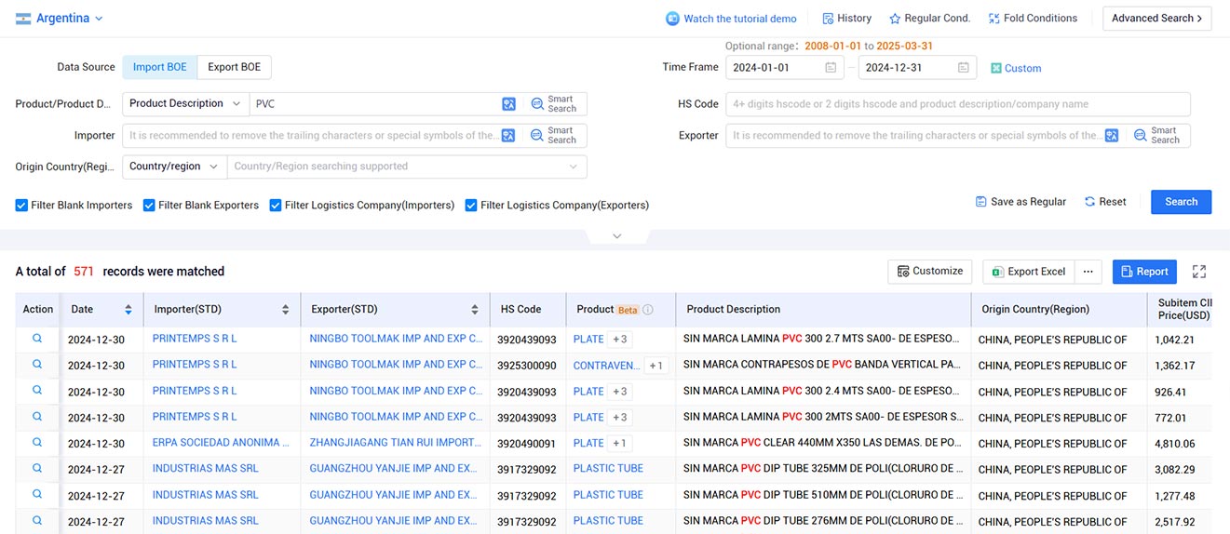
Task: Sort by Exporter(STD) column arrows
Action: [x=475, y=310]
